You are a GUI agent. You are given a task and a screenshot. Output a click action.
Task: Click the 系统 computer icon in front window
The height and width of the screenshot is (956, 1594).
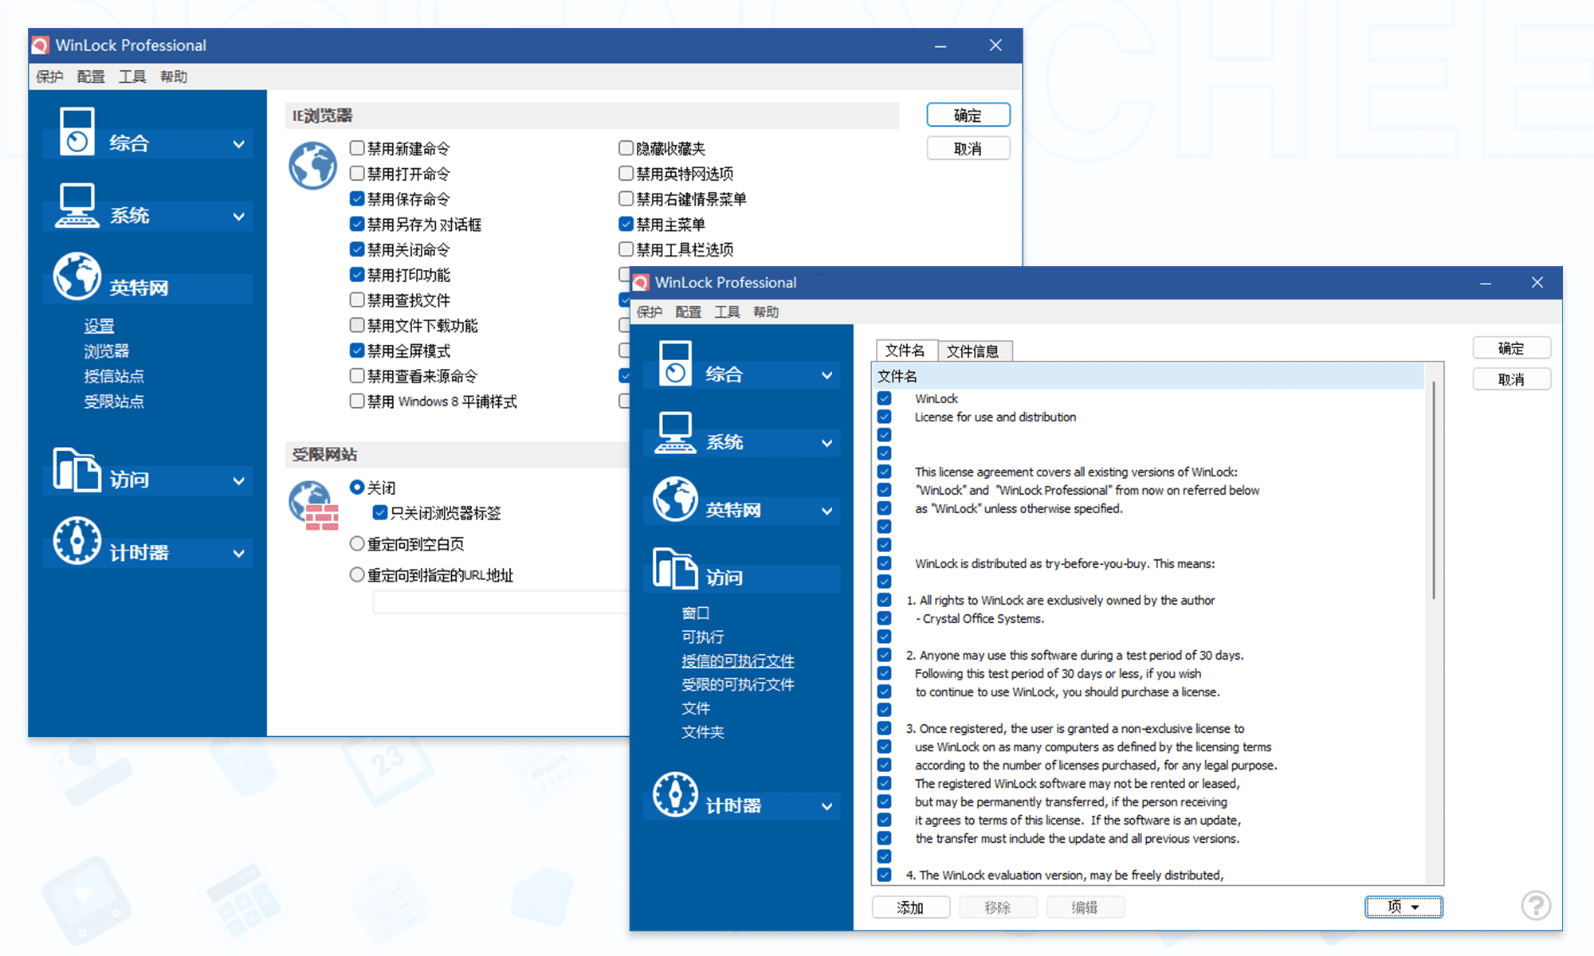click(674, 433)
